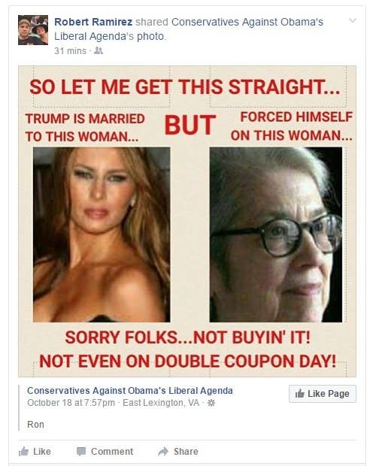Click right woman with glasses photo
Screen dimensions: 373x466
click(276, 235)
